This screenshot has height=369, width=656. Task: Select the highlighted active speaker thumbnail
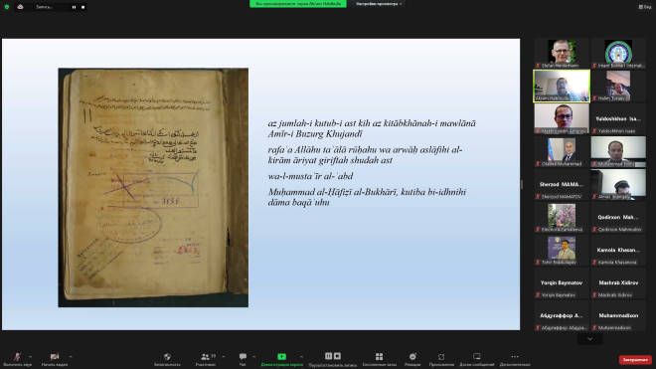562,86
